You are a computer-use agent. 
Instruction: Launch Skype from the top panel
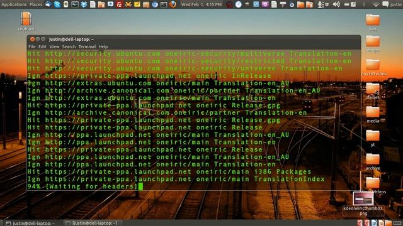point(57,4)
